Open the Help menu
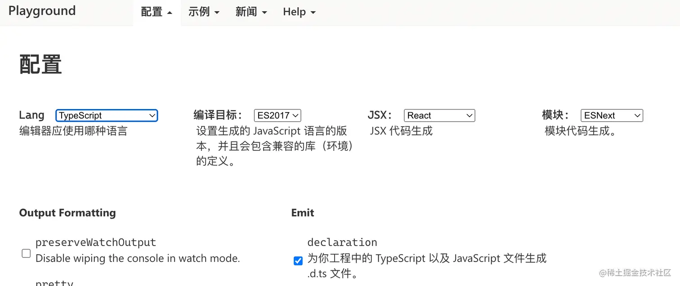Viewport: 680px width, 286px height. click(299, 12)
